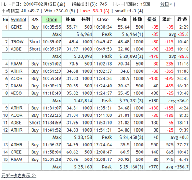Click Short label in row 11
192x180 pixels.
[x=35, y=123]
